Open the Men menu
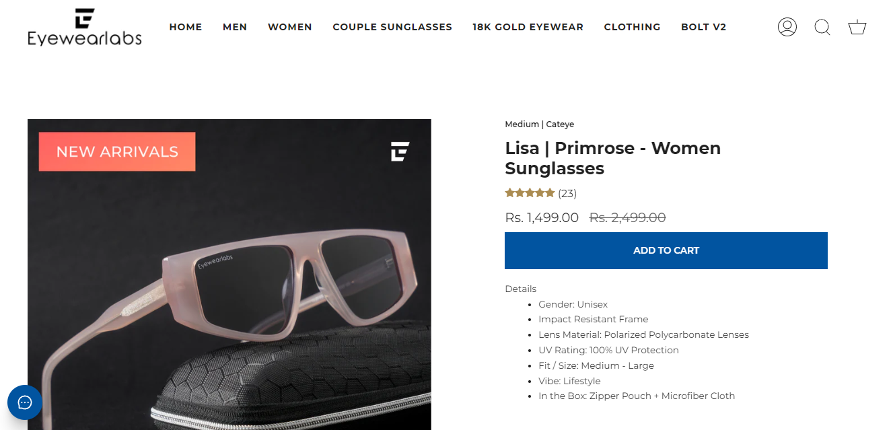This screenshot has width=893, height=430. (x=235, y=27)
